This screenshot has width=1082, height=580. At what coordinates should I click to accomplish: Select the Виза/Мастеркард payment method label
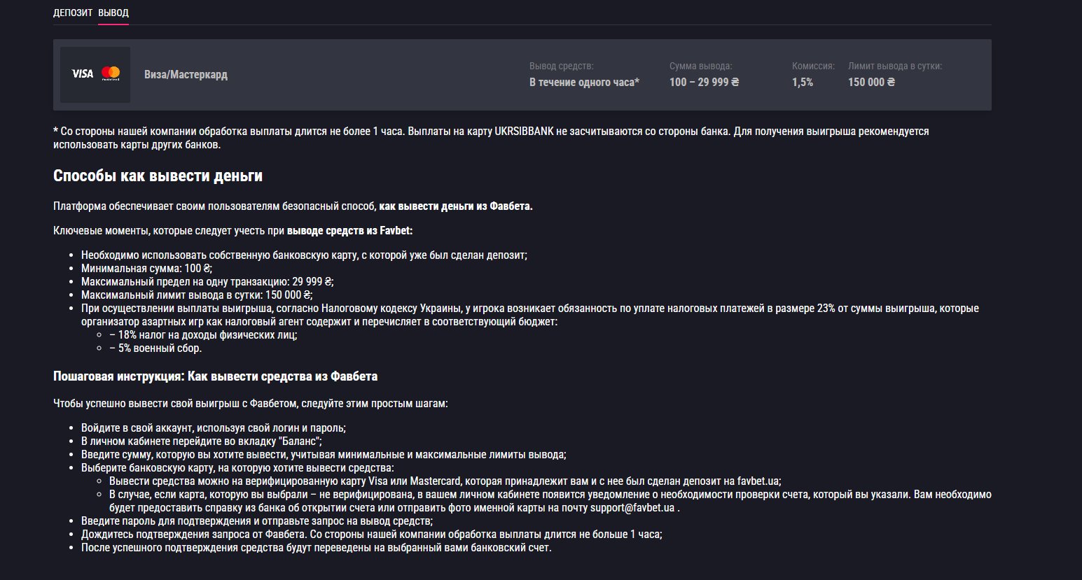pyautogui.click(x=186, y=75)
